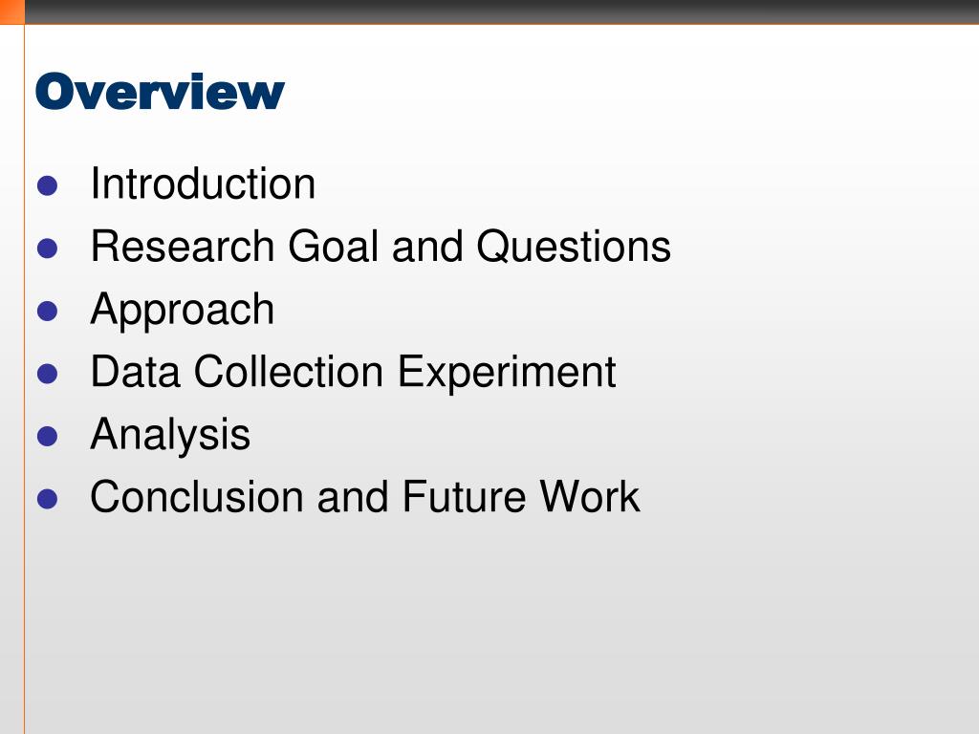Click the words Future Work in last bullet
Viewport: 979px width, 734px height.
tap(521, 497)
